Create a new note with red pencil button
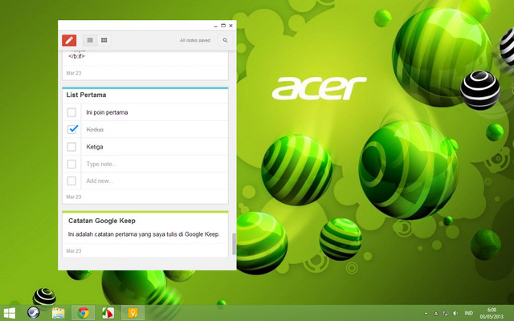 (x=69, y=40)
